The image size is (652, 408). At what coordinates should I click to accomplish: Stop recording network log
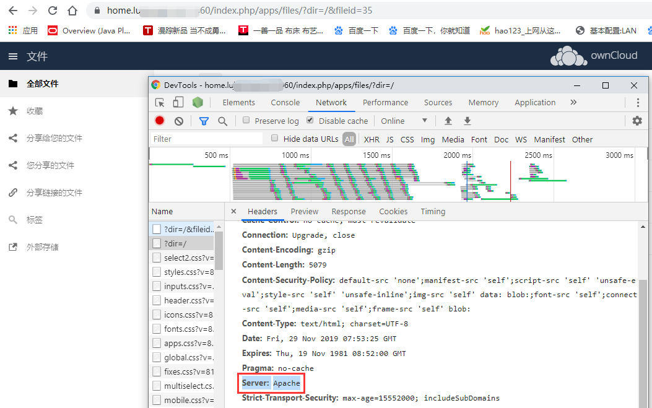coord(160,121)
